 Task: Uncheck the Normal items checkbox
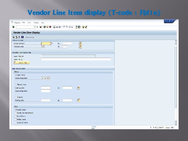[x=16, y=110]
